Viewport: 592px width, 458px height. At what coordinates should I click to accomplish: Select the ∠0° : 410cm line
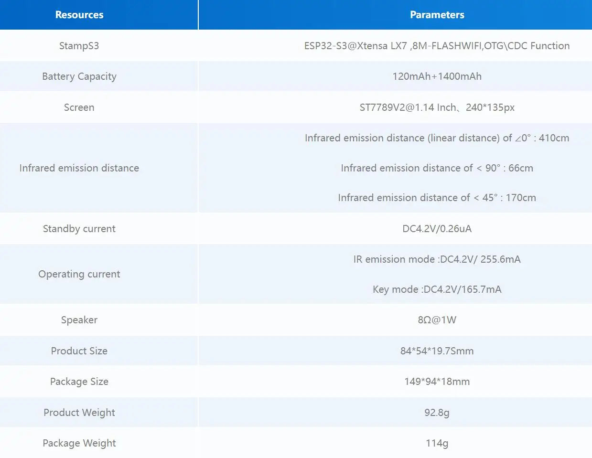[x=437, y=138]
